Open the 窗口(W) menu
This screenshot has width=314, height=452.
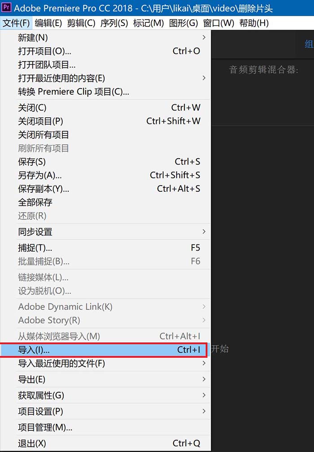(218, 23)
